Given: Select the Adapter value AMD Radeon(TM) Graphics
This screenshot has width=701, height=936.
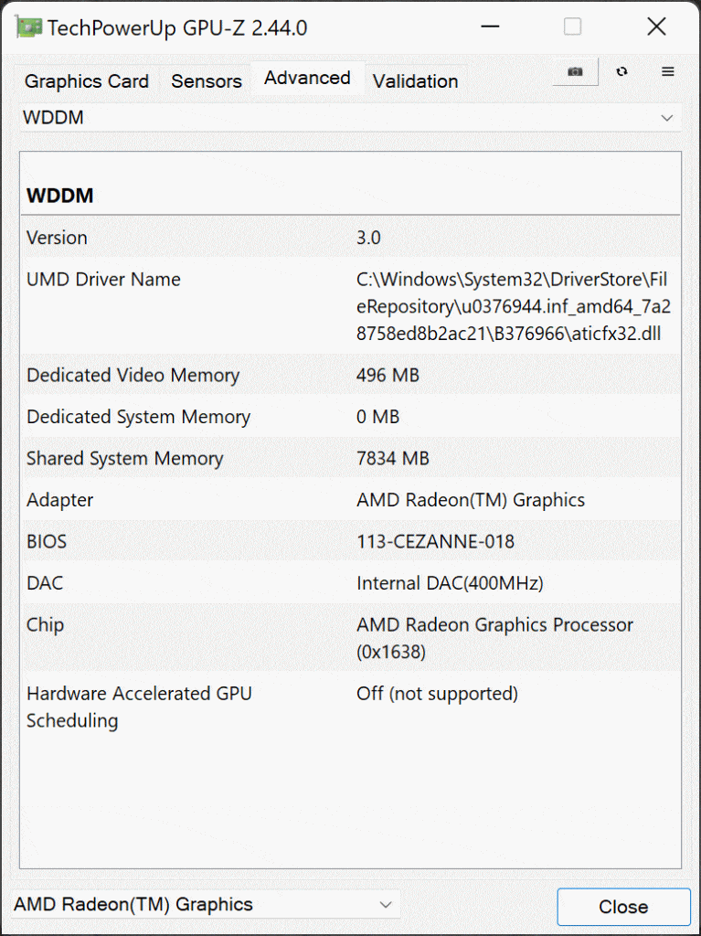Looking at the screenshot, I should (x=471, y=500).
